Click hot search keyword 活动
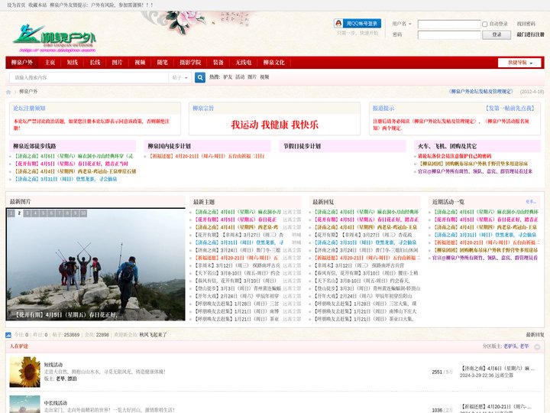This screenshot has width=550, height=413. 240,77
